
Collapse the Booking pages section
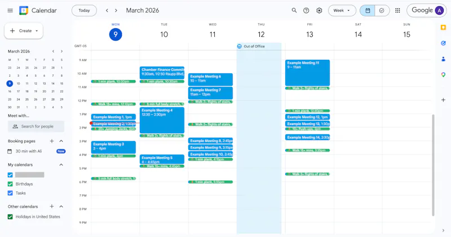pyautogui.click(x=61, y=141)
